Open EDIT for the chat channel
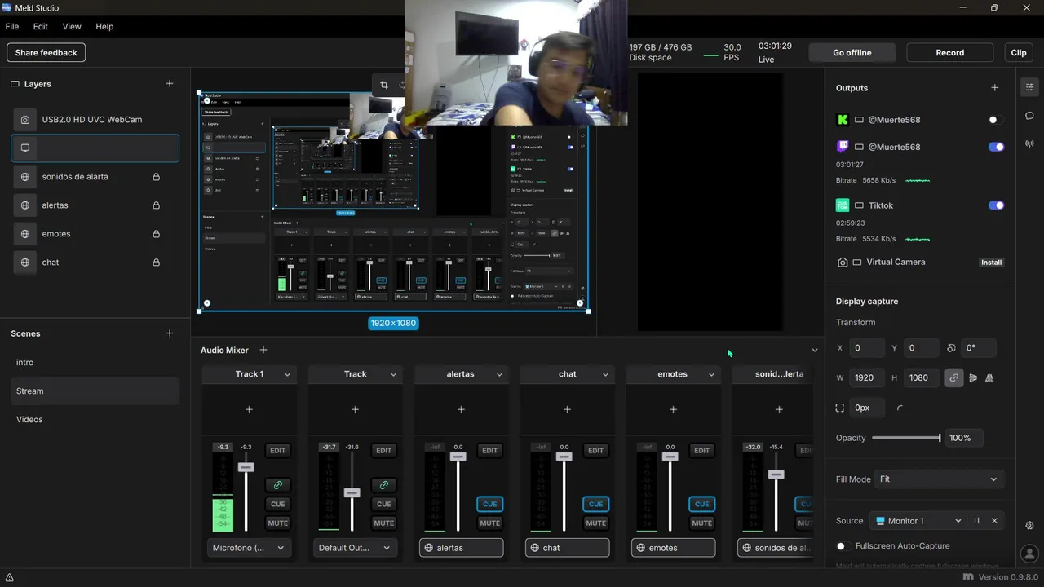This screenshot has height=587, width=1044. pos(596,451)
